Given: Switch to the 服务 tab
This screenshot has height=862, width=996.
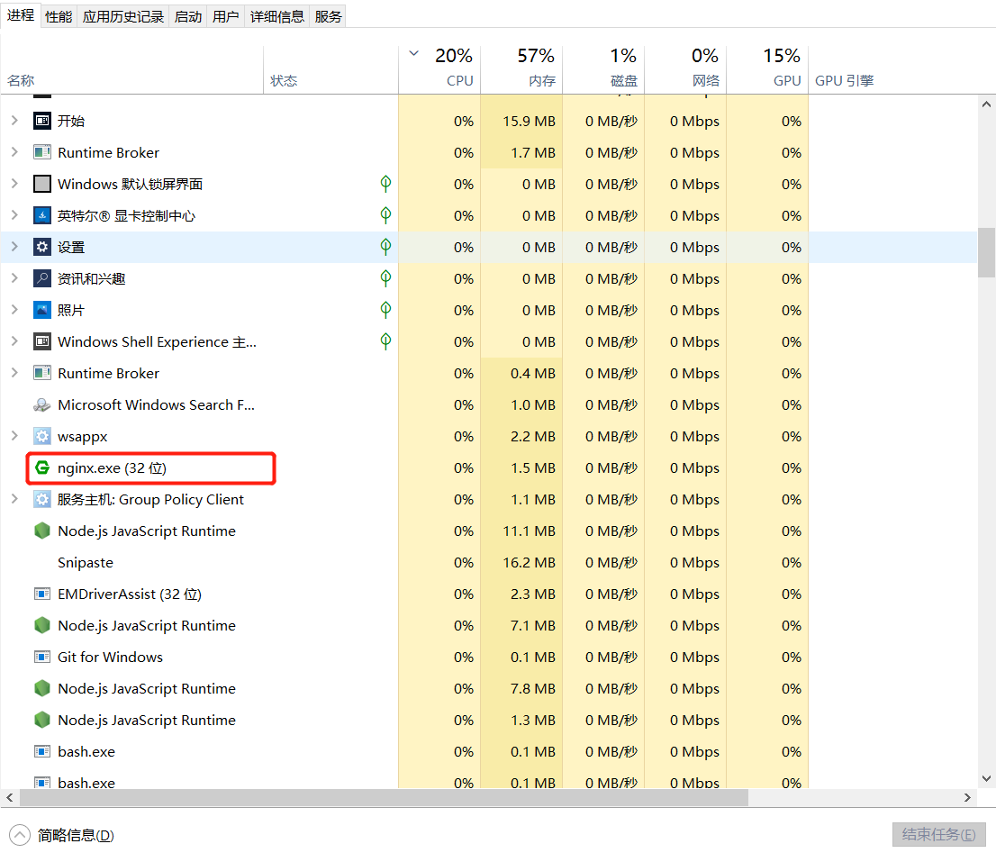Looking at the screenshot, I should click(328, 16).
